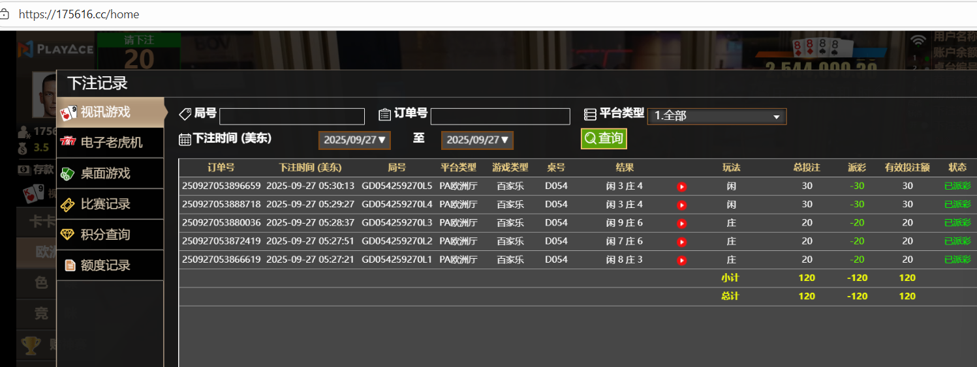Viewport: 977px width, 367px height.
Task: Open replay video for round GD054259270L3
Action: pos(681,223)
